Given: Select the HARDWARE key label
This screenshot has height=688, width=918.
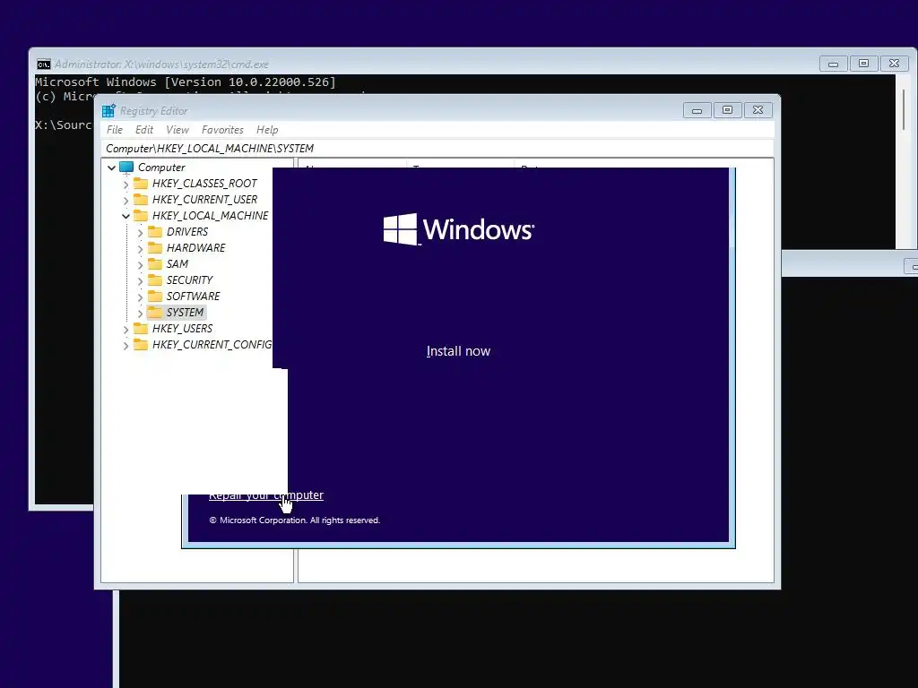Looking at the screenshot, I should coord(195,248).
